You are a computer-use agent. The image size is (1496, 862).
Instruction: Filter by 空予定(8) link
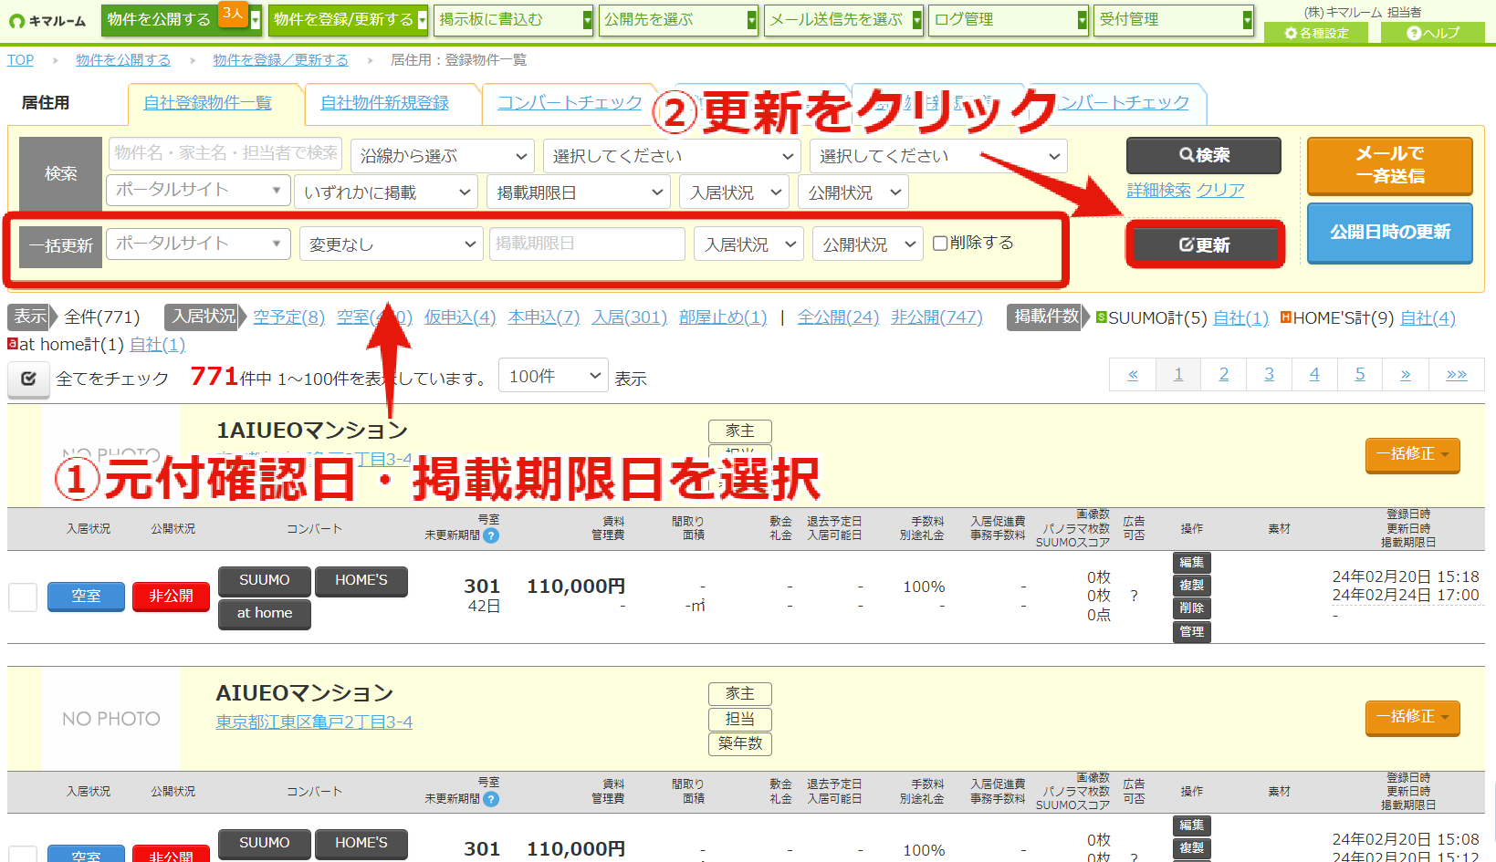(288, 317)
